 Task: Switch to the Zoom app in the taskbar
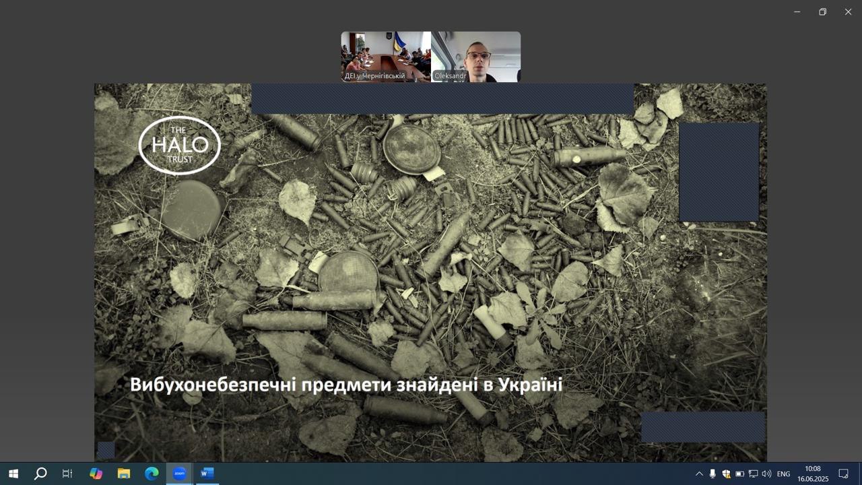click(179, 474)
